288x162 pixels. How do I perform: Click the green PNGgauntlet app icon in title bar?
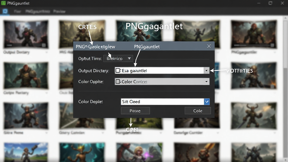pos(3,3)
